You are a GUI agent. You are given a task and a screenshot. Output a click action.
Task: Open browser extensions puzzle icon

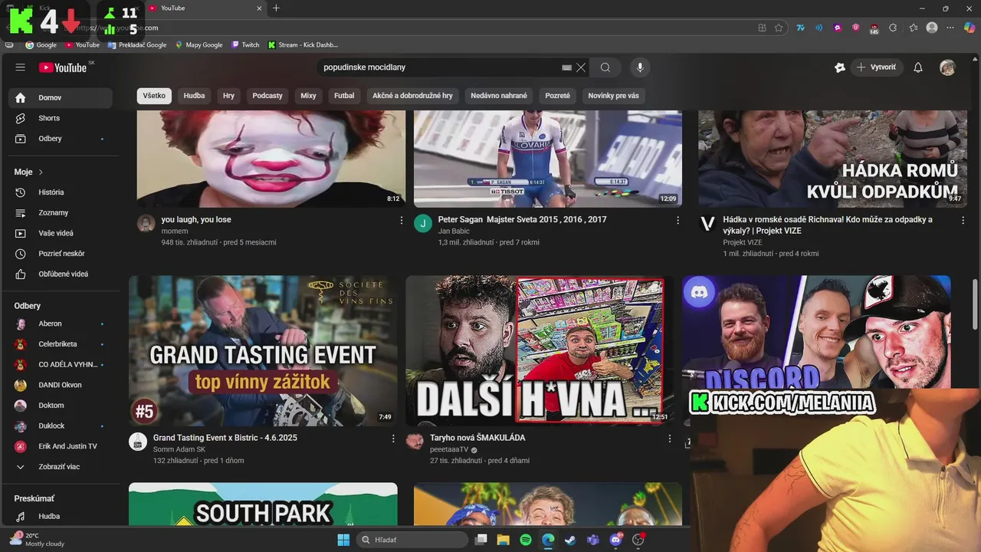(893, 28)
